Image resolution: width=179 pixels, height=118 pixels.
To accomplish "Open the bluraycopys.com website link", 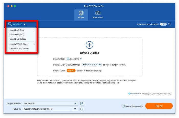I will 156,94.
